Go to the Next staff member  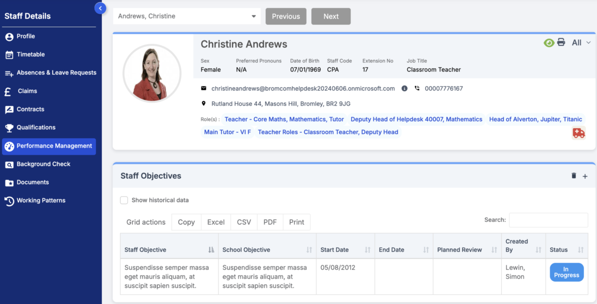coord(331,16)
